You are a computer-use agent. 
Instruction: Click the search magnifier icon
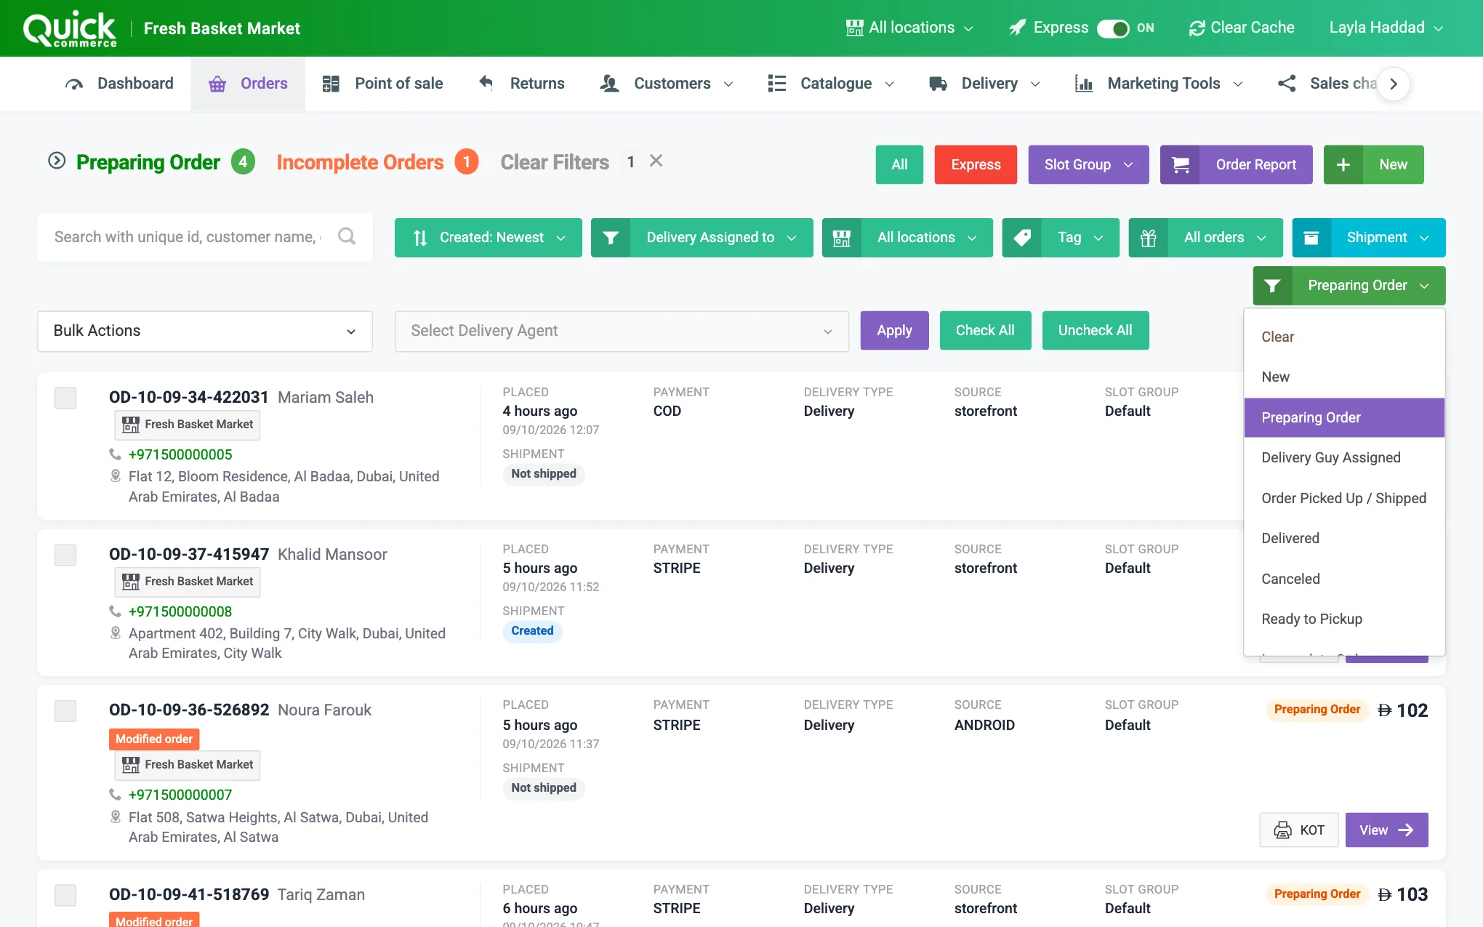tap(347, 236)
